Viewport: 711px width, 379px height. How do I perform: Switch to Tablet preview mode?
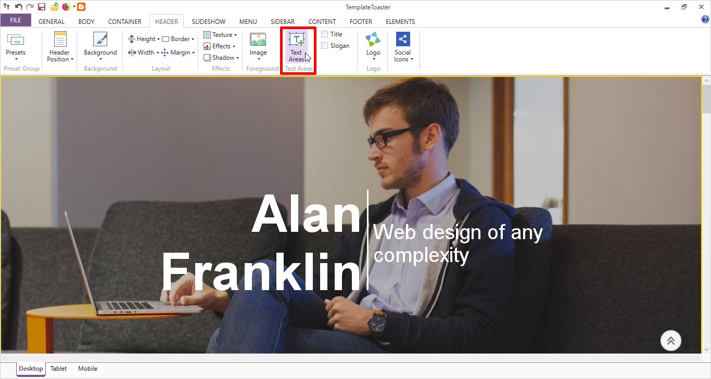tap(59, 369)
